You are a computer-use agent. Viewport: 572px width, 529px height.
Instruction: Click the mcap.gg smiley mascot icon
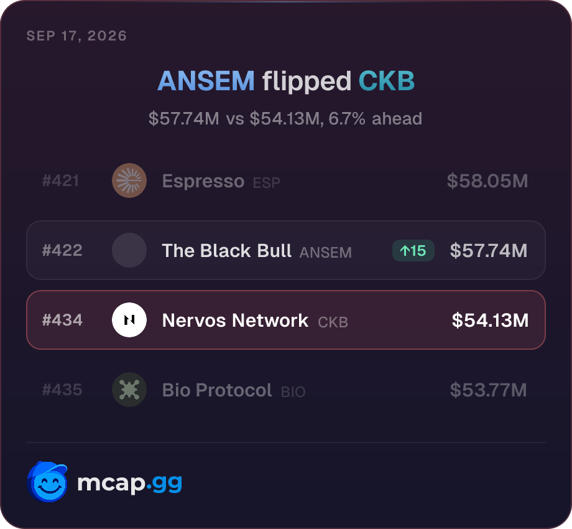tap(47, 482)
